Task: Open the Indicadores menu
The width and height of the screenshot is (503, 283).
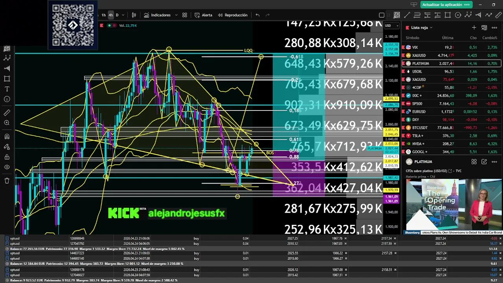Action: (157, 15)
